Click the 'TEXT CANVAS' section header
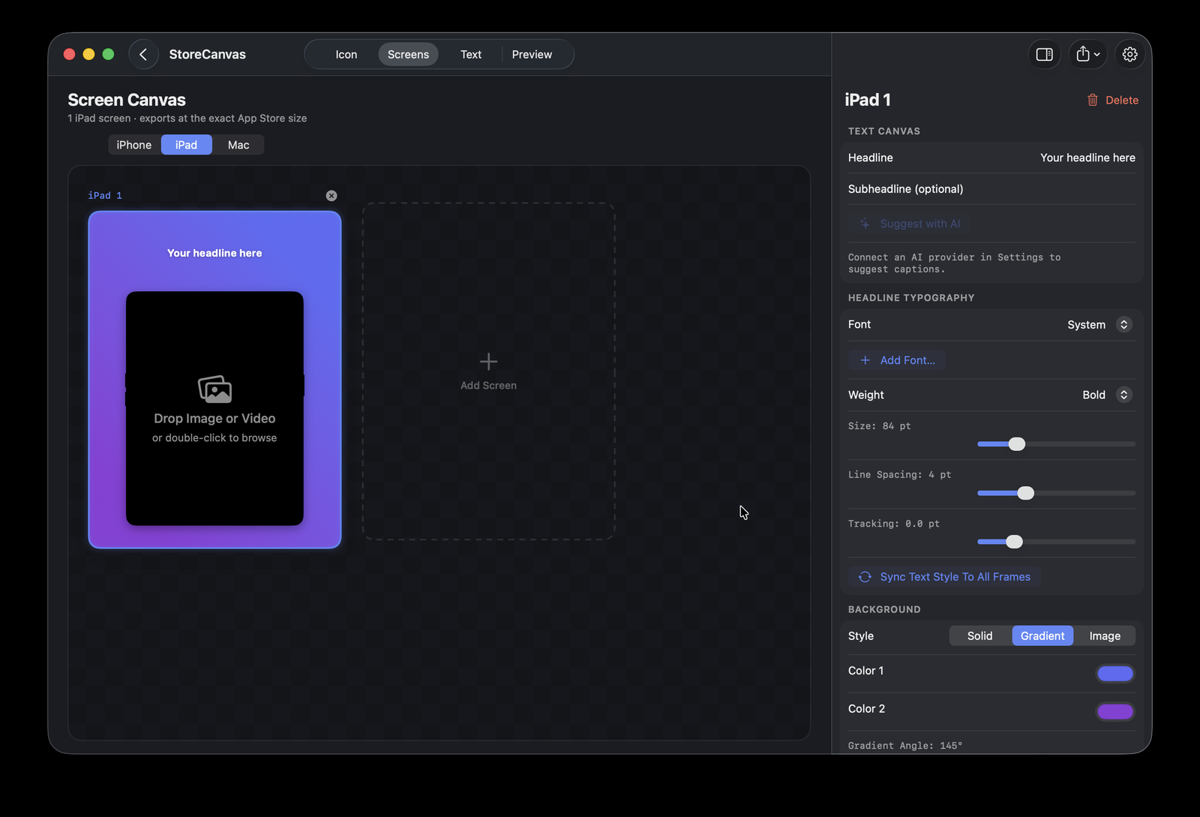This screenshot has width=1200, height=817. tap(884, 131)
